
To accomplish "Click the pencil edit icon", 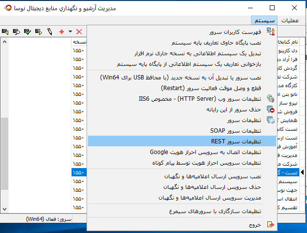I will click(x=49, y=31).
